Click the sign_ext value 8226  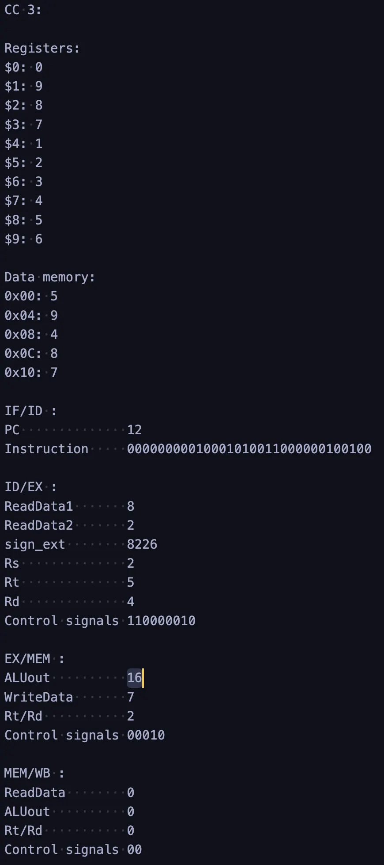[x=142, y=544]
